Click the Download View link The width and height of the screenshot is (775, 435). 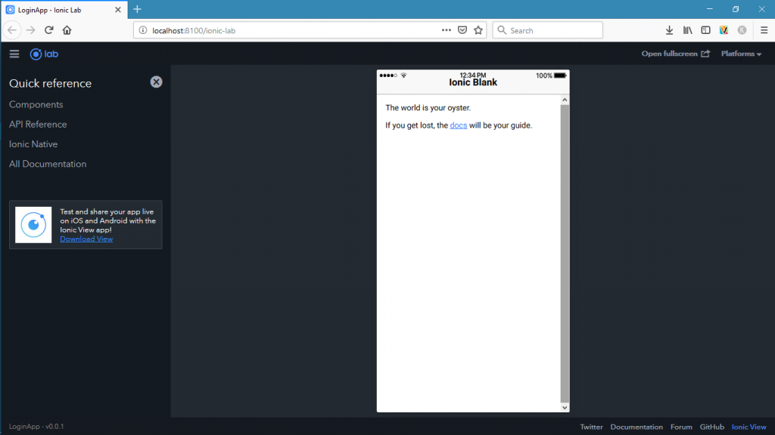click(x=86, y=239)
